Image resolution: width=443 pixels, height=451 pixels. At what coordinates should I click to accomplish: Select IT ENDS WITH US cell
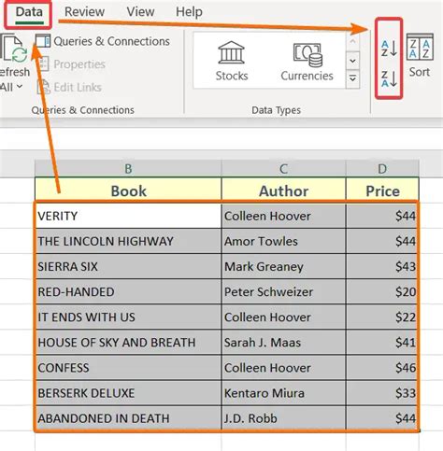coord(128,317)
